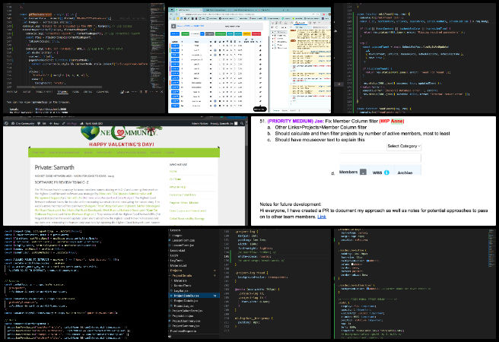Click the Archive column header
The image size is (499, 342).
[405, 173]
